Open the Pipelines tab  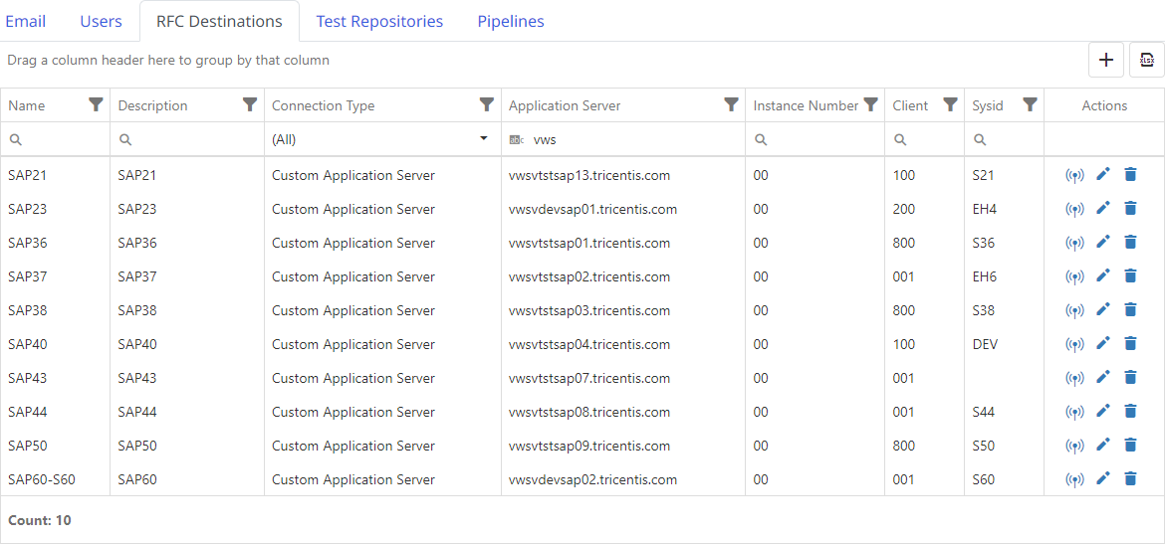[x=510, y=21]
